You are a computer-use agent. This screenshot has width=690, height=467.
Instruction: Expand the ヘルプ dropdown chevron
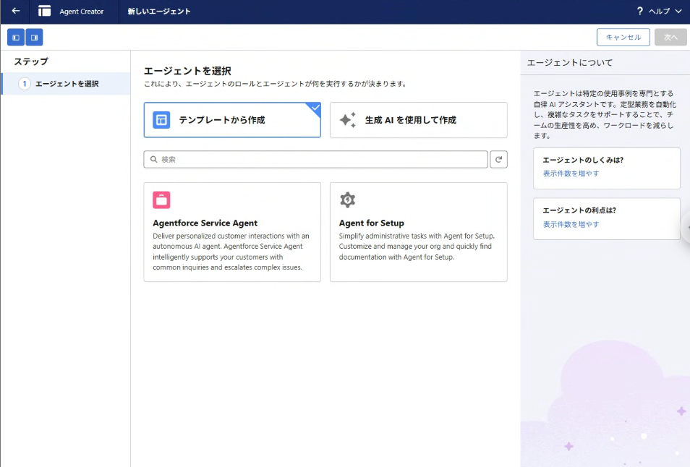[678, 12]
